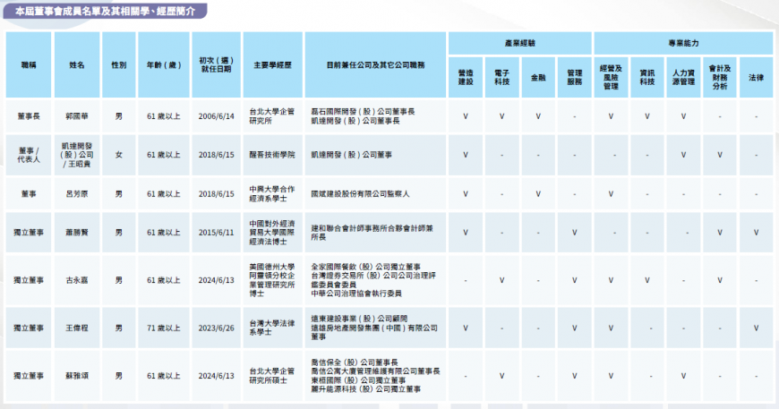Click the 金融 V mark in 郭國華 row
The width and height of the screenshot is (779, 409).
tap(538, 116)
